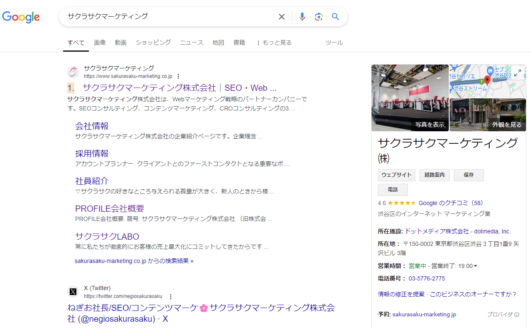Click このビジネスのオーナーですか？ link
The height and width of the screenshot is (328, 531).
tap(473, 294)
